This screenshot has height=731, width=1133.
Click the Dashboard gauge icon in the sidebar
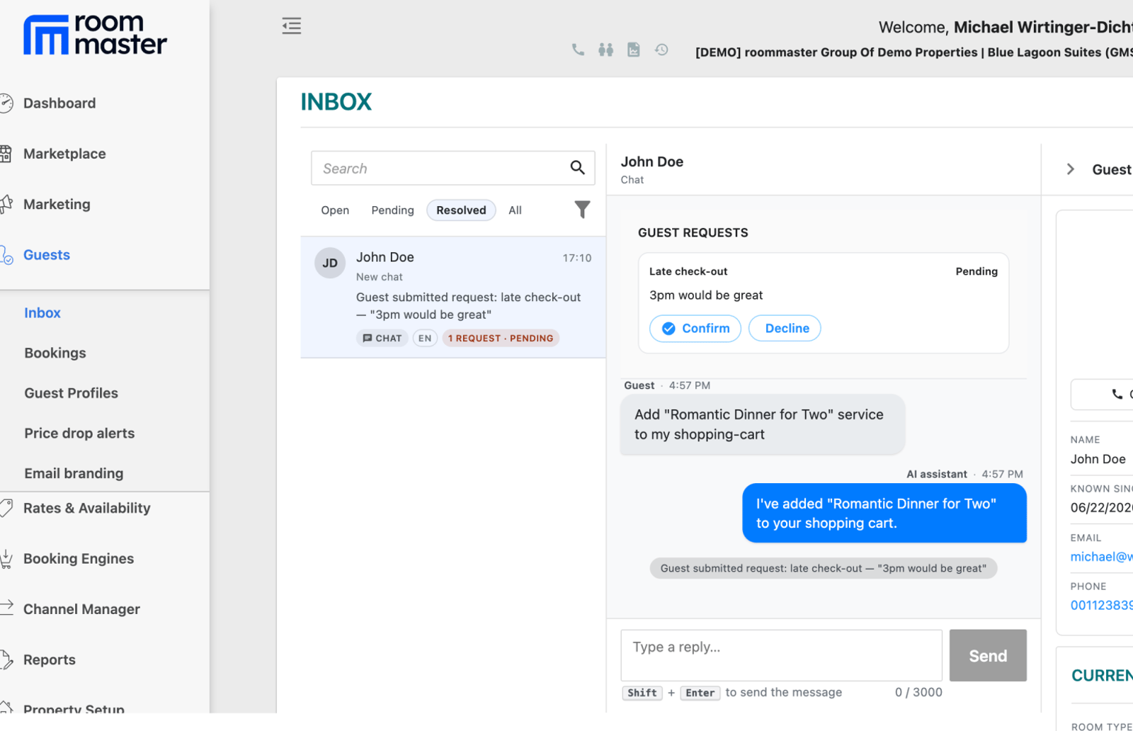click(6, 103)
